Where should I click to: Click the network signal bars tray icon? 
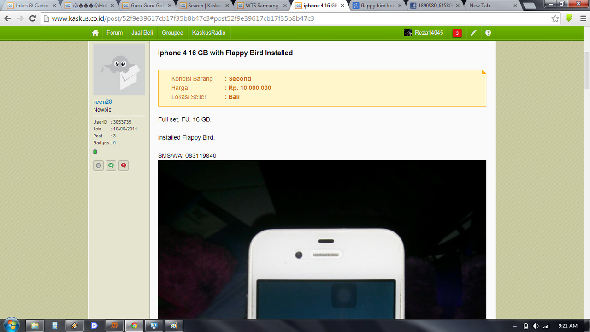pyautogui.click(x=547, y=326)
